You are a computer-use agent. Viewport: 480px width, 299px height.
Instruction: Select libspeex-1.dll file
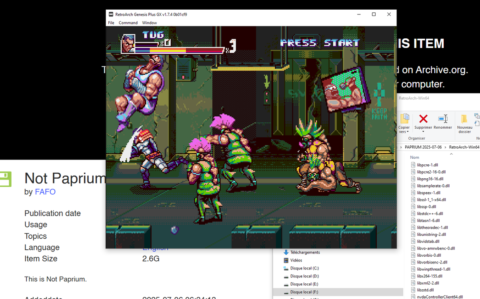pyautogui.click(x=429, y=193)
